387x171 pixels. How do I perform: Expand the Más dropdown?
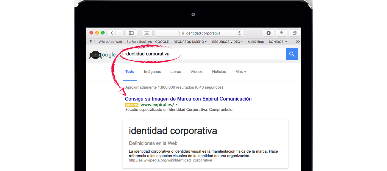point(241,72)
